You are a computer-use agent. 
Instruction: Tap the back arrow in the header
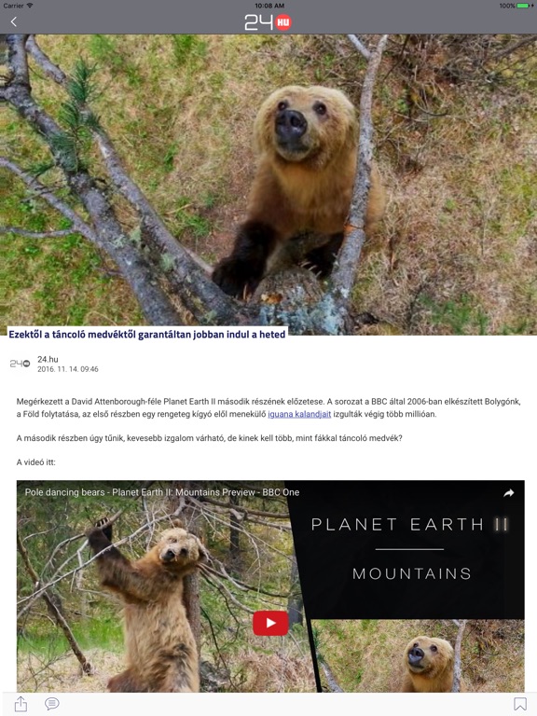(14, 21)
